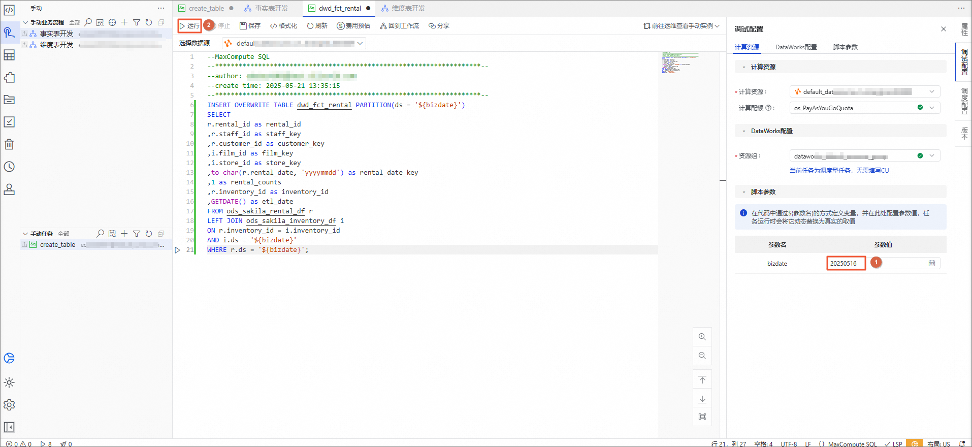Collapse the 脚本参数 section
The width and height of the screenshot is (972, 447).
(744, 192)
